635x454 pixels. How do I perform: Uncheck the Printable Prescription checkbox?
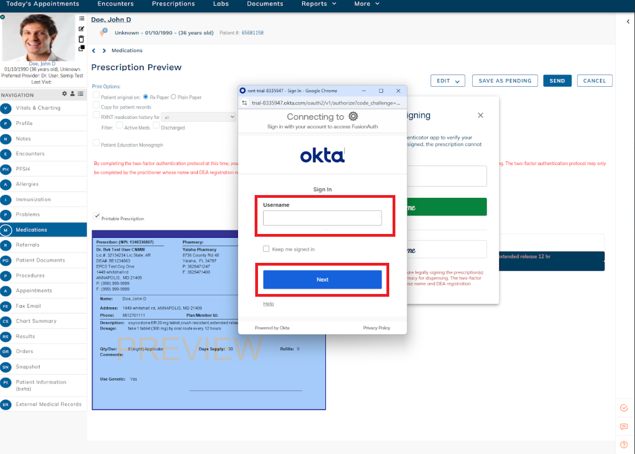[x=96, y=217]
